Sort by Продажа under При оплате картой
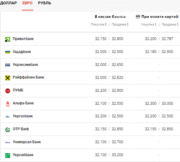The height and width of the screenshot is (162, 180). [x=170, y=24]
